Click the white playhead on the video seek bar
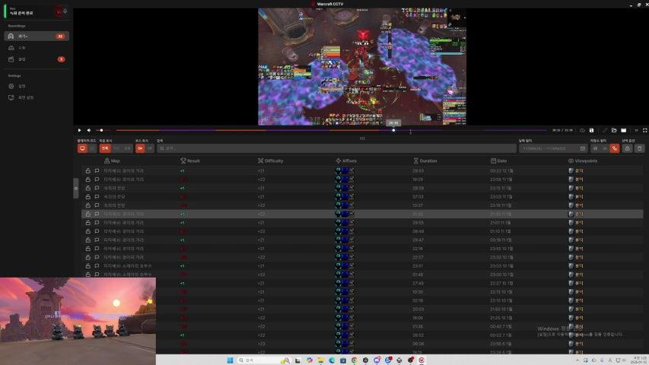This screenshot has width=649, height=365. point(393,130)
